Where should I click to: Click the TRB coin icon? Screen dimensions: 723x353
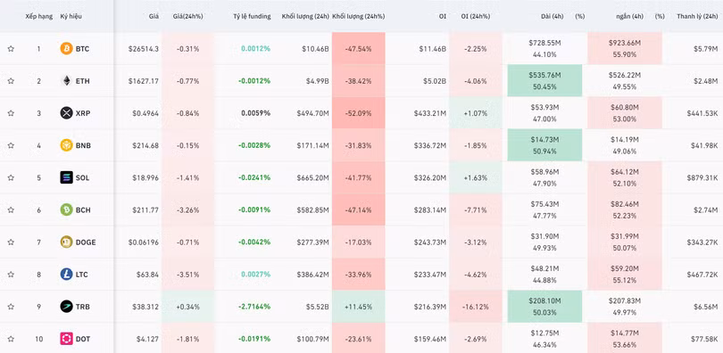click(66, 307)
